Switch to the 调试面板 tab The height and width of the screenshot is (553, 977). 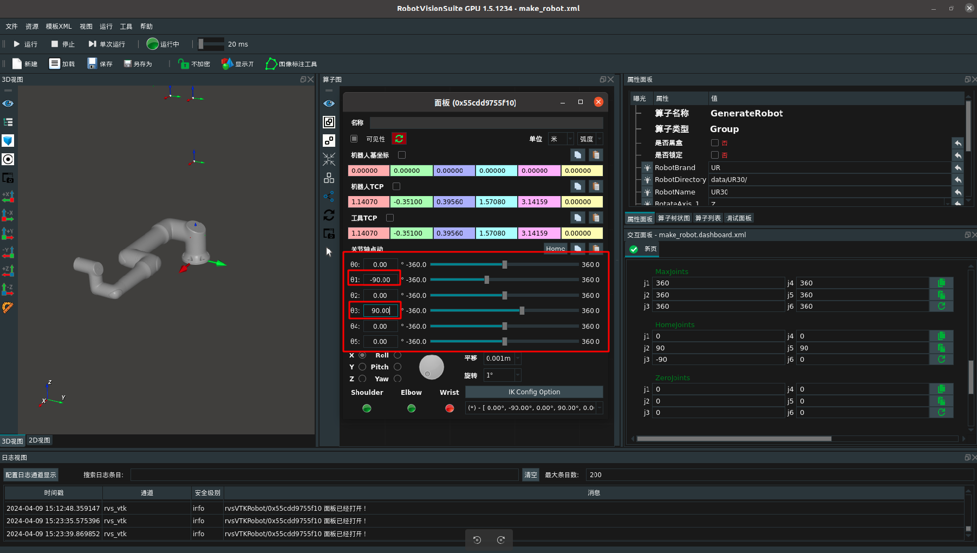(x=739, y=218)
